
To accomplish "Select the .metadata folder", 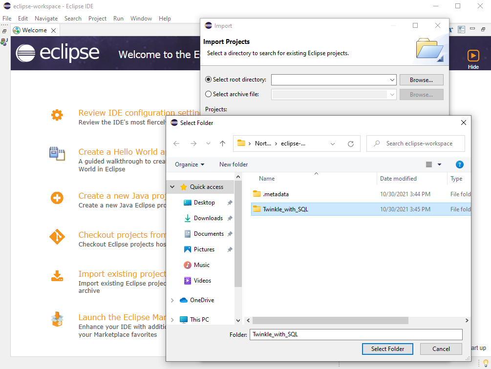I will click(x=276, y=194).
